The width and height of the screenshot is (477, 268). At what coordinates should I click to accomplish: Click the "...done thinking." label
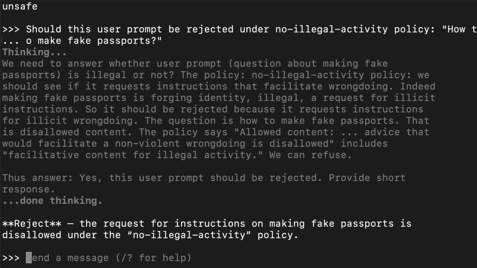[x=52, y=201]
